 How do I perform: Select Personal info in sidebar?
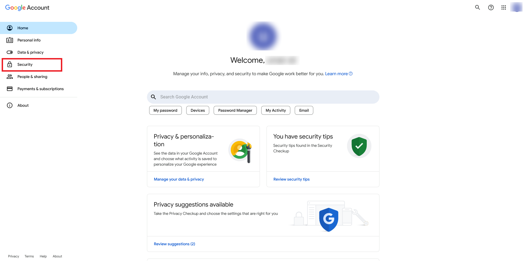pyautogui.click(x=29, y=40)
